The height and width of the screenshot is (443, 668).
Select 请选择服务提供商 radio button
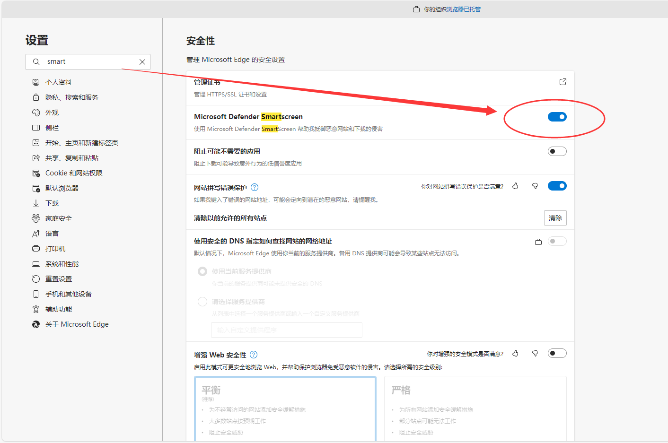pyautogui.click(x=202, y=302)
